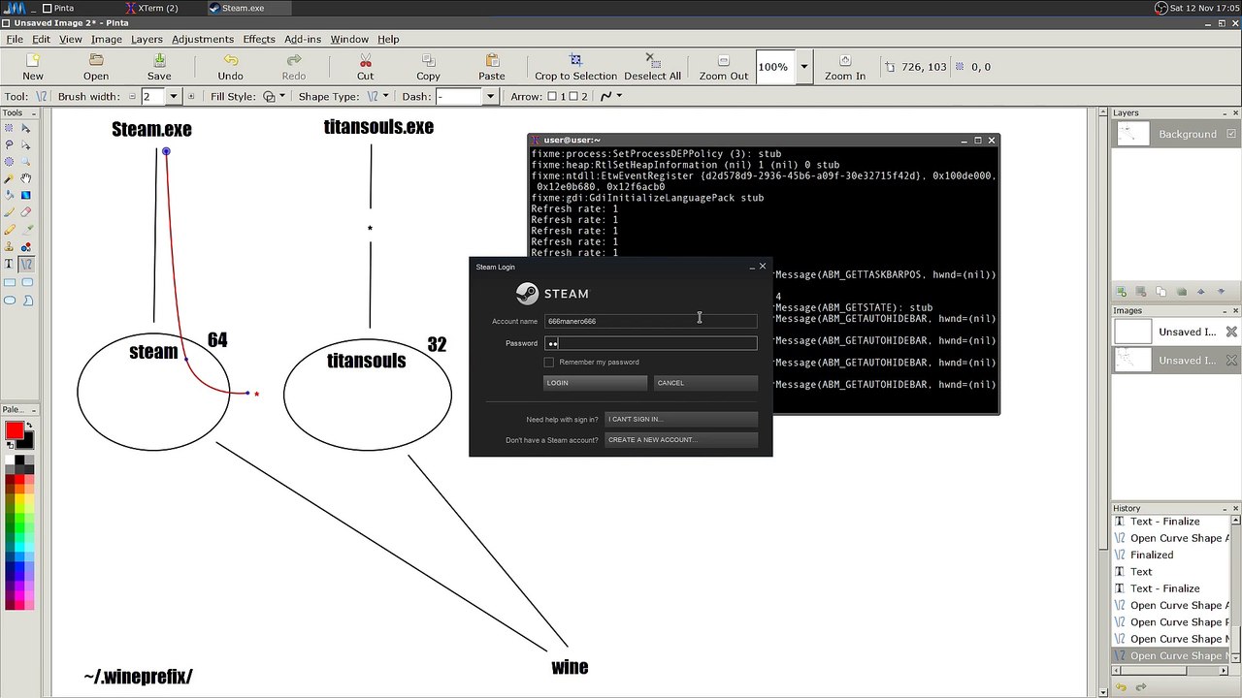Viewport: 1242px width, 698px height.
Task: Click the red primary color swatch
Action: coord(14,430)
